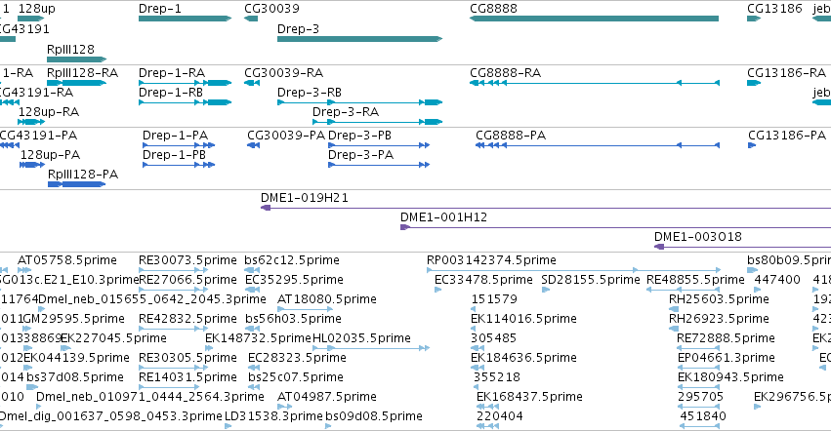Viewport: 831px width, 431px height.
Task: Click the DME1-019H21 clone line
Action: coord(546,208)
